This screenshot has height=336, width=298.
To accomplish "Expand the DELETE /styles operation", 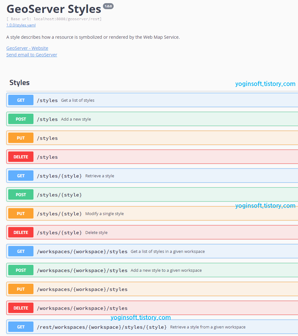I will pyautogui.click(x=152, y=157).
